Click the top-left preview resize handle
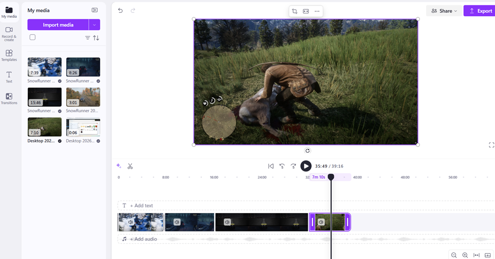 194,19
